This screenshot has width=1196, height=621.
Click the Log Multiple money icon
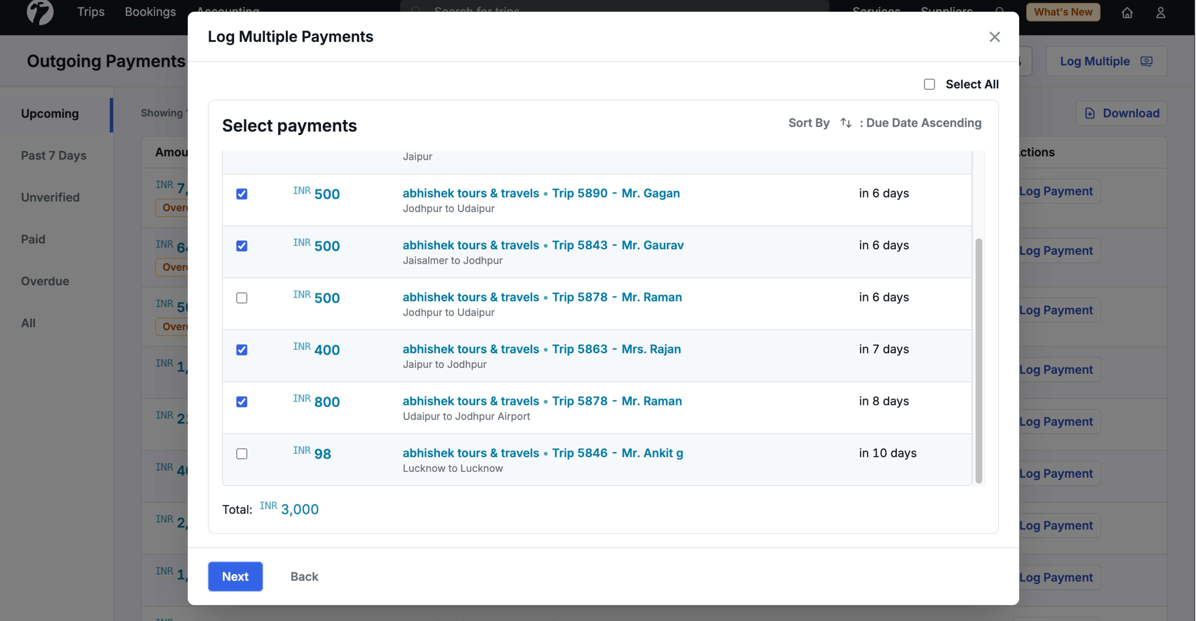(1146, 61)
